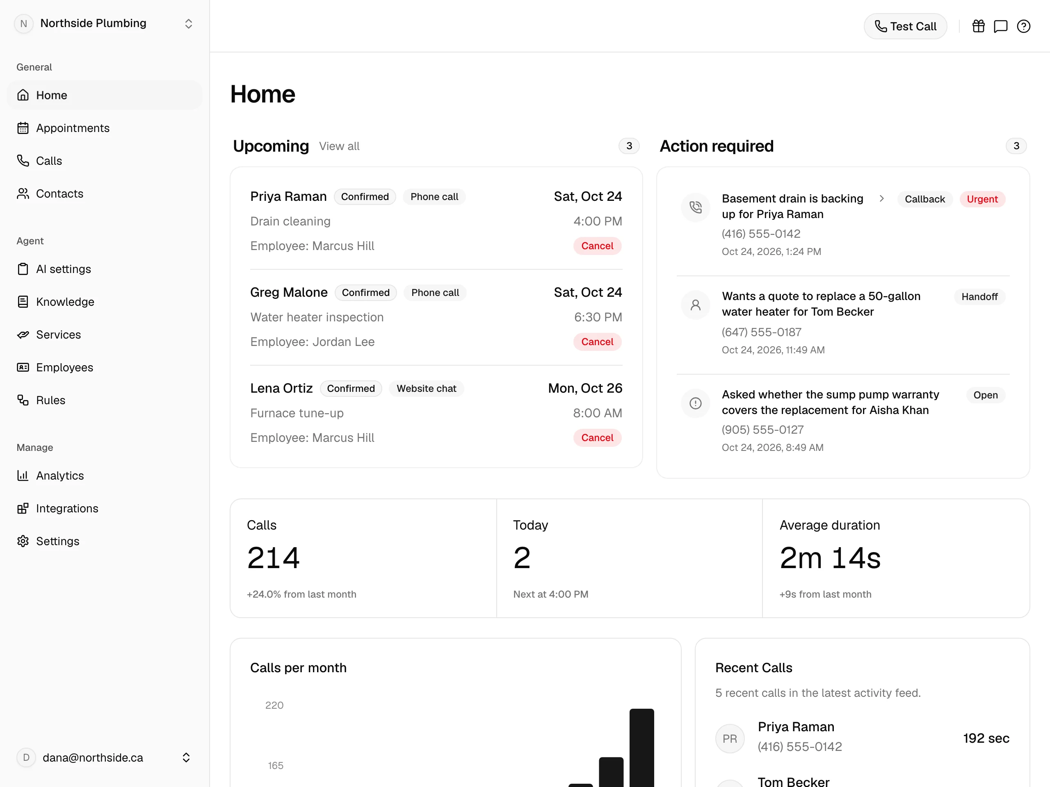This screenshot has height=787, width=1050.
Task: Cancel Priya Raman's drain cleaning appointment
Action: (597, 246)
